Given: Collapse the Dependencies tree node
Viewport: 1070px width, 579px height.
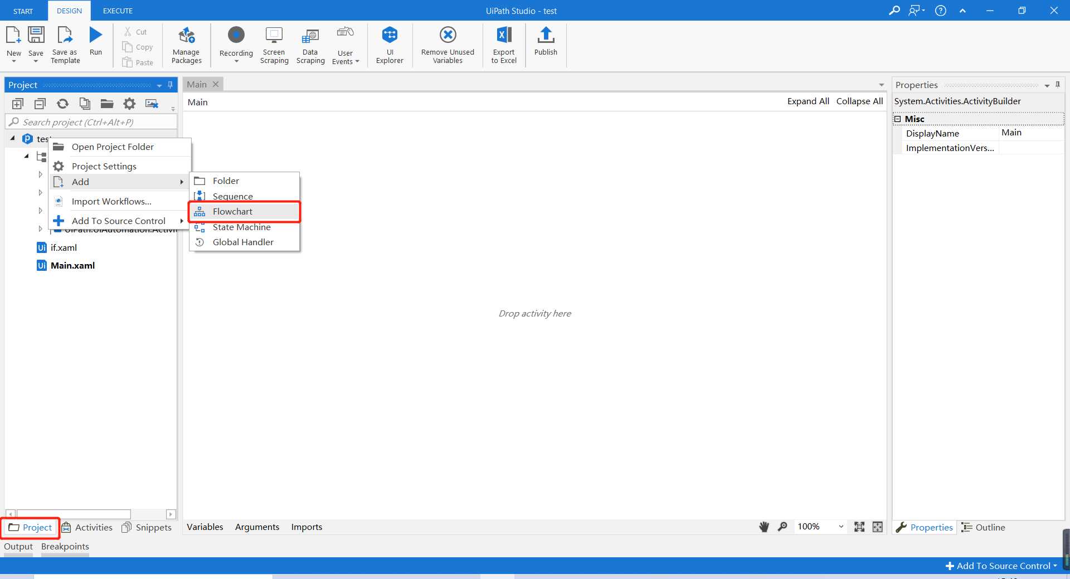Looking at the screenshot, I should pos(26,156).
